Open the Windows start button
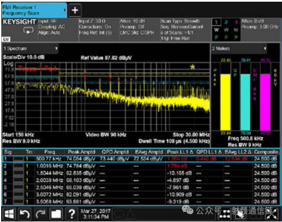The image size is (282, 222). pyautogui.click(x=10, y=214)
